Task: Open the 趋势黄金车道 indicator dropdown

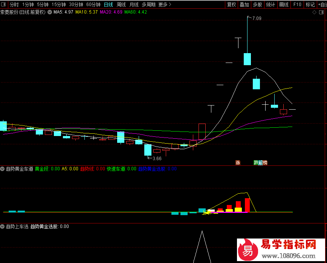Action: coord(3,169)
